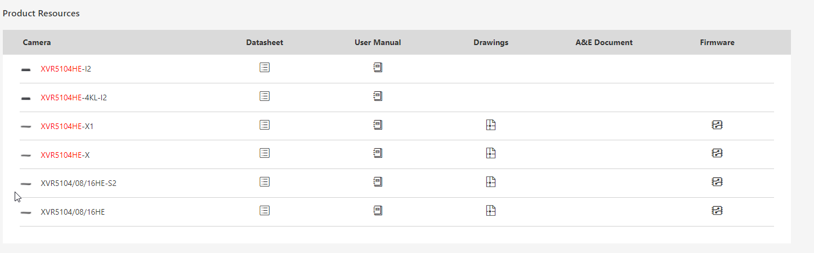
Task: Open datasheet for XVR5104HE-I2
Action: tap(265, 68)
